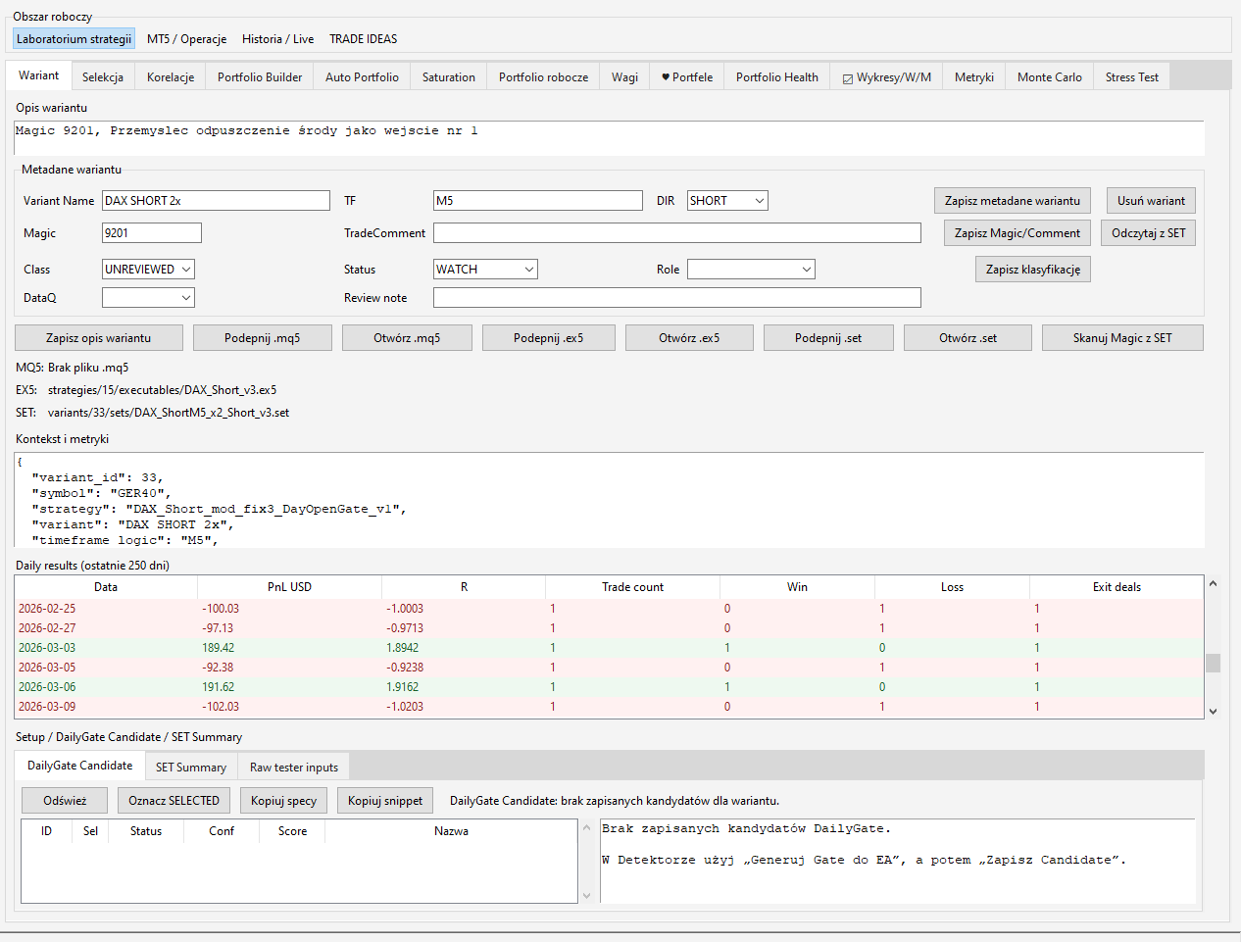Click Oznacz SELECTED button
1241x942 pixels.
coord(174,801)
